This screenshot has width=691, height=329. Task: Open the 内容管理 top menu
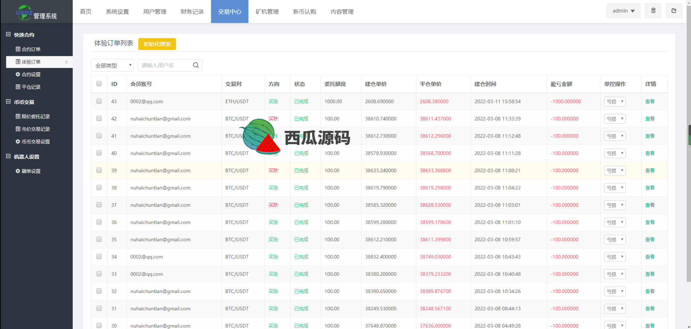(x=342, y=12)
